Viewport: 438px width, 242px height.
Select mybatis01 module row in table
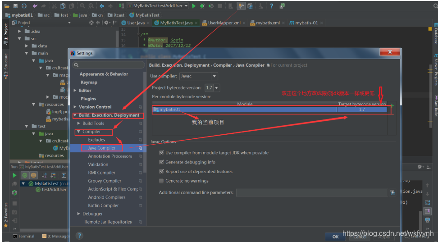[x=244, y=110]
